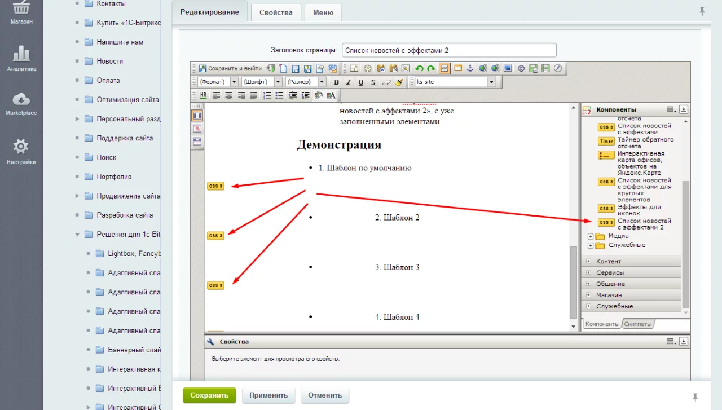722x410 pixels.
Task: Open Marketplace from the left sidebar
Action: [x=21, y=104]
